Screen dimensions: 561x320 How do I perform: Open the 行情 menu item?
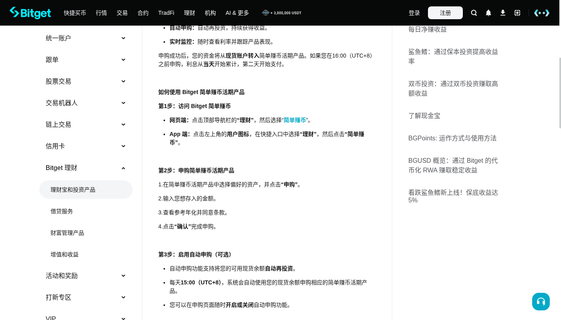click(101, 13)
